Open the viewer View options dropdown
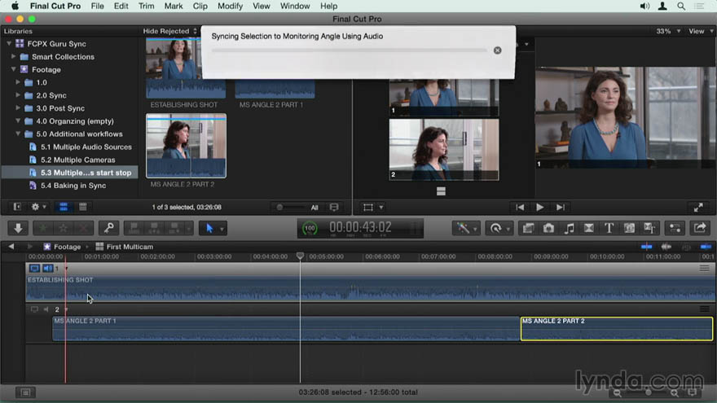This screenshot has width=717, height=403. click(x=700, y=31)
